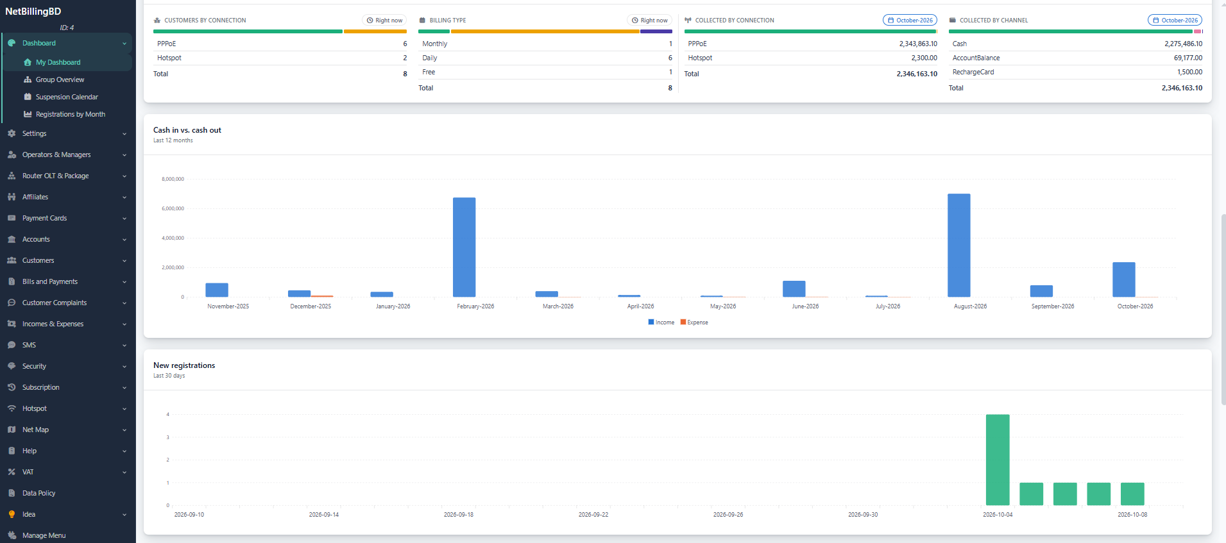Click the Idea lightbulb icon
Viewport: 1226px width, 543px height.
point(12,514)
